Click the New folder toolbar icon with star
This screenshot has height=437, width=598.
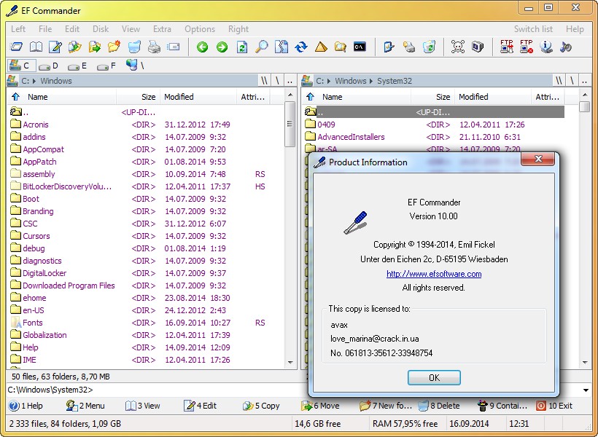click(114, 47)
